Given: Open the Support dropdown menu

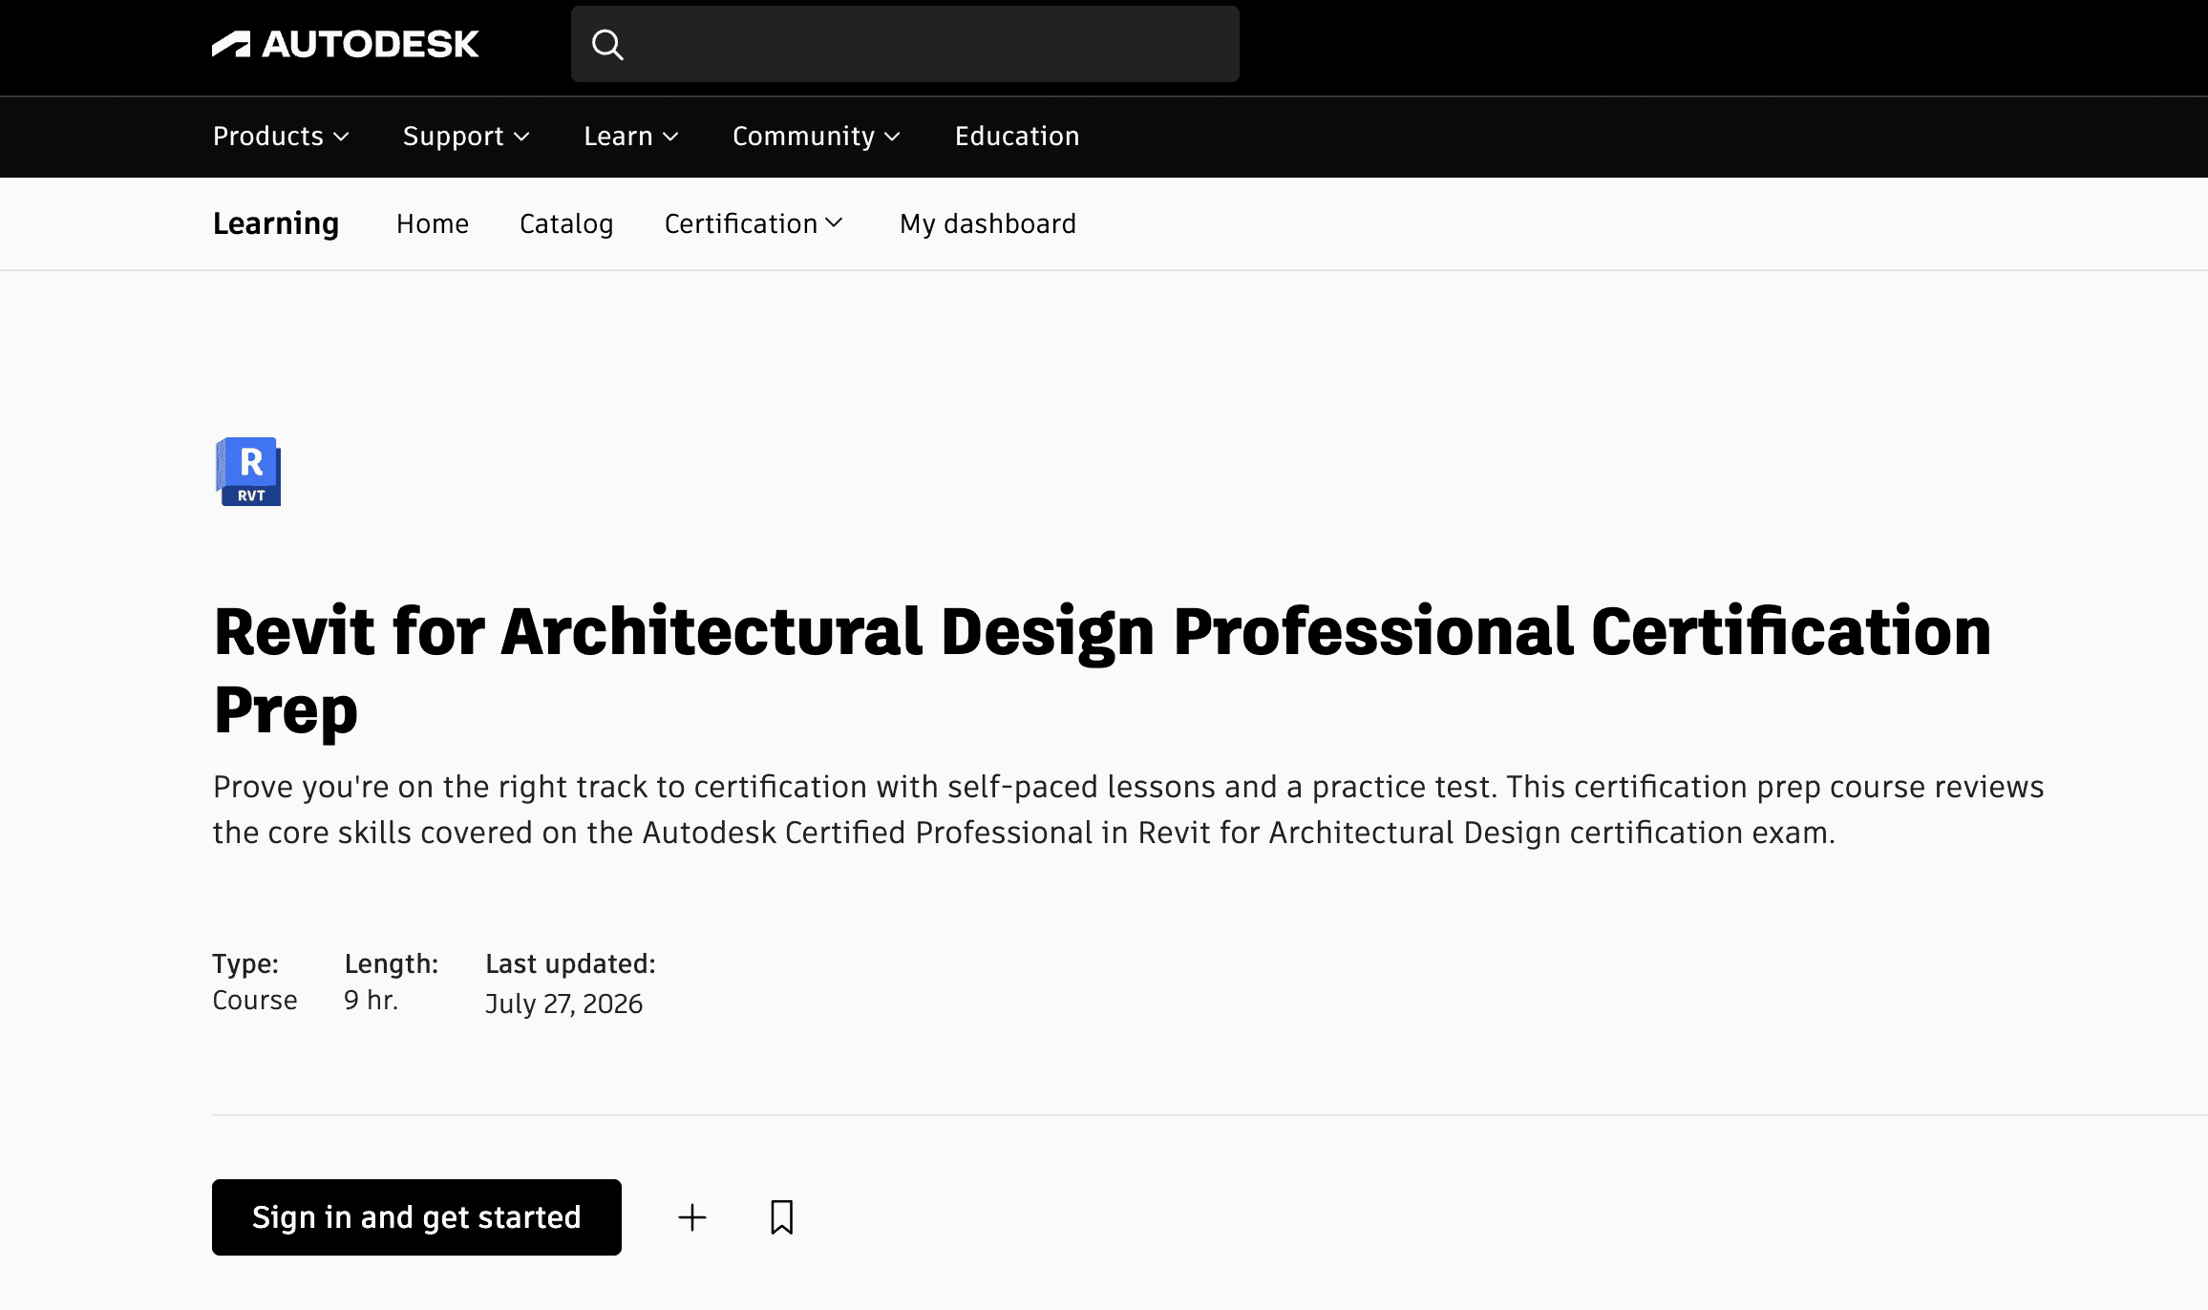Looking at the screenshot, I should [x=466, y=137].
